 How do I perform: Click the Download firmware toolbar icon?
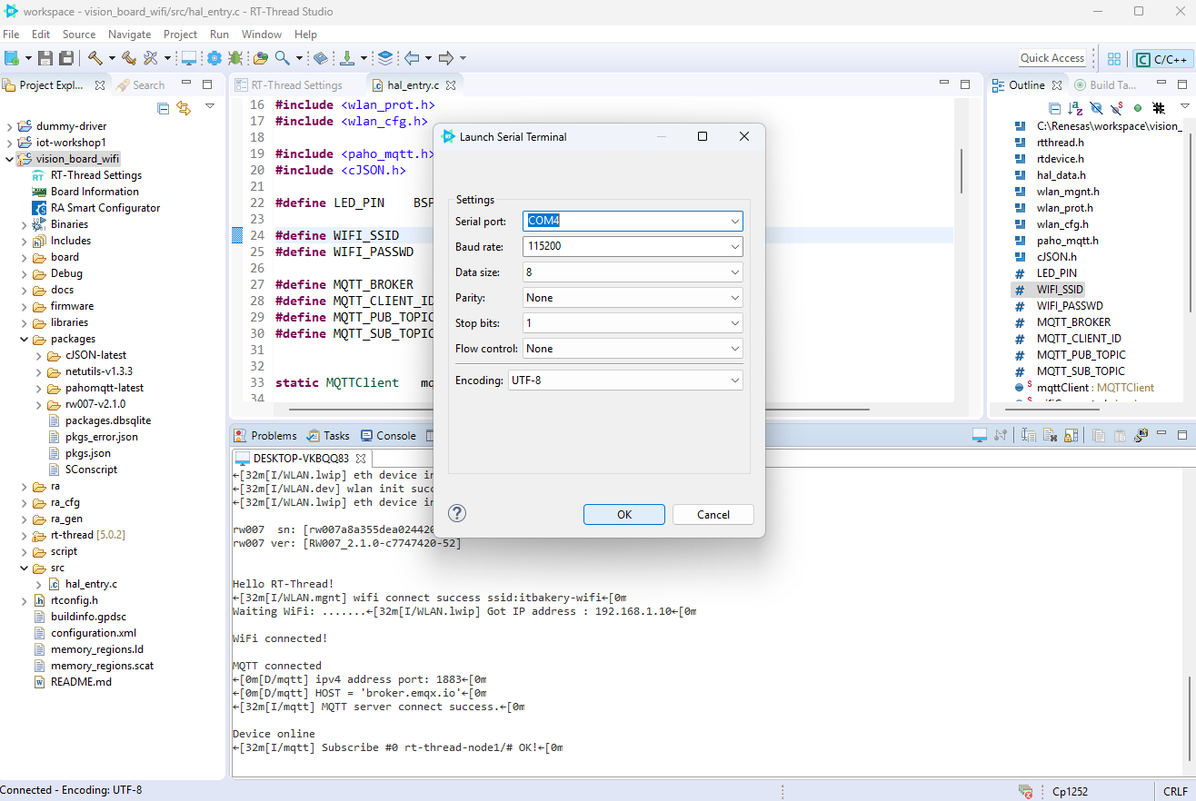(346, 58)
